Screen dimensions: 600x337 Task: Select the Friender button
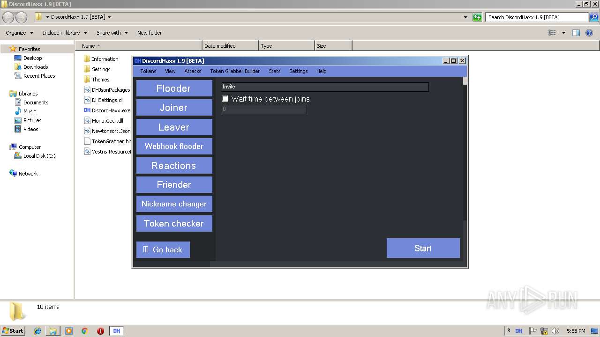point(174,185)
